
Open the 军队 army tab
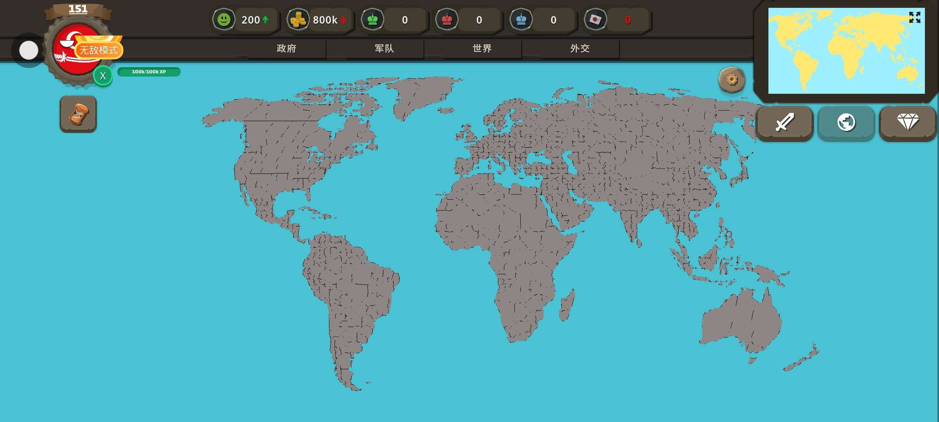click(384, 48)
